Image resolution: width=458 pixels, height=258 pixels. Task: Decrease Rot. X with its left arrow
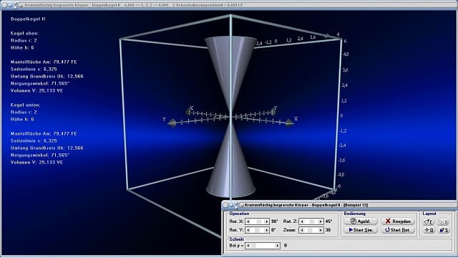click(248, 221)
